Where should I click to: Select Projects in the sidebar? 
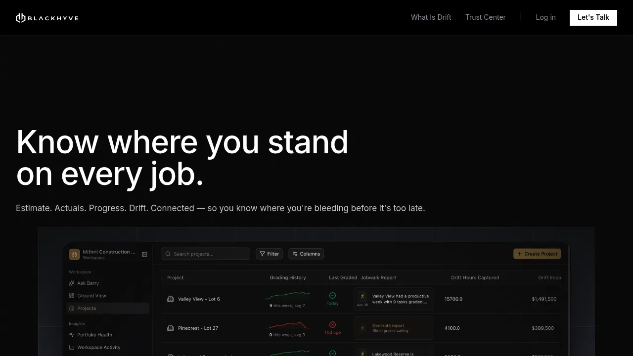[x=108, y=308]
